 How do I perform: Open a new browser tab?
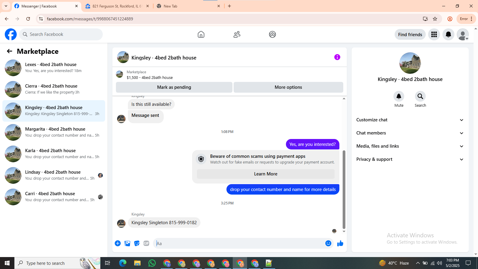229,6
